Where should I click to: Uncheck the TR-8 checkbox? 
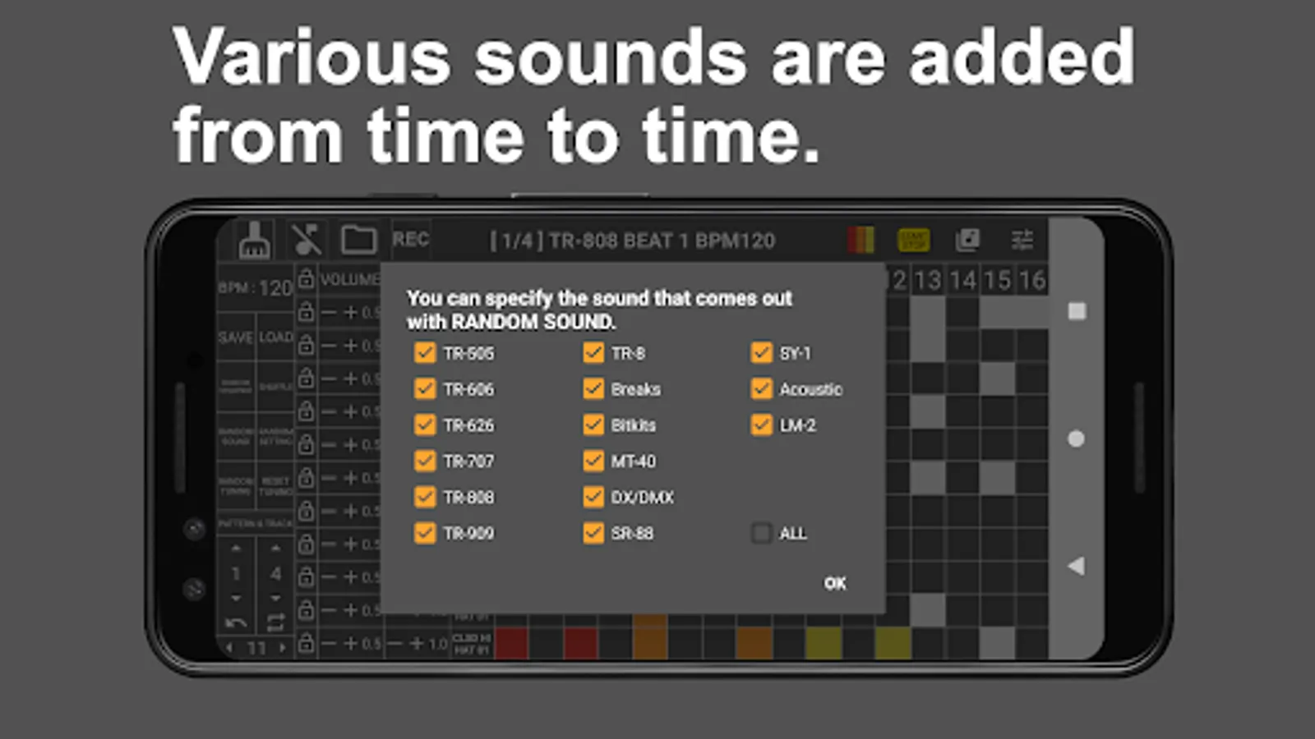pyautogui.click(x=593, y=353)
